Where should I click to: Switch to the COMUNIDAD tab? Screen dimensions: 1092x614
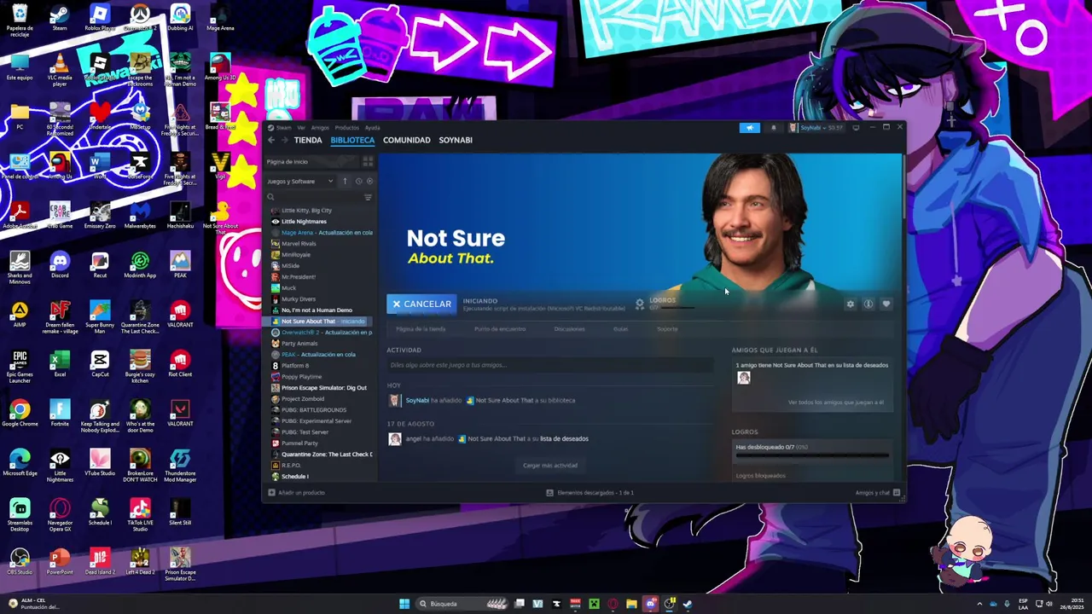[x=407, y=140]
